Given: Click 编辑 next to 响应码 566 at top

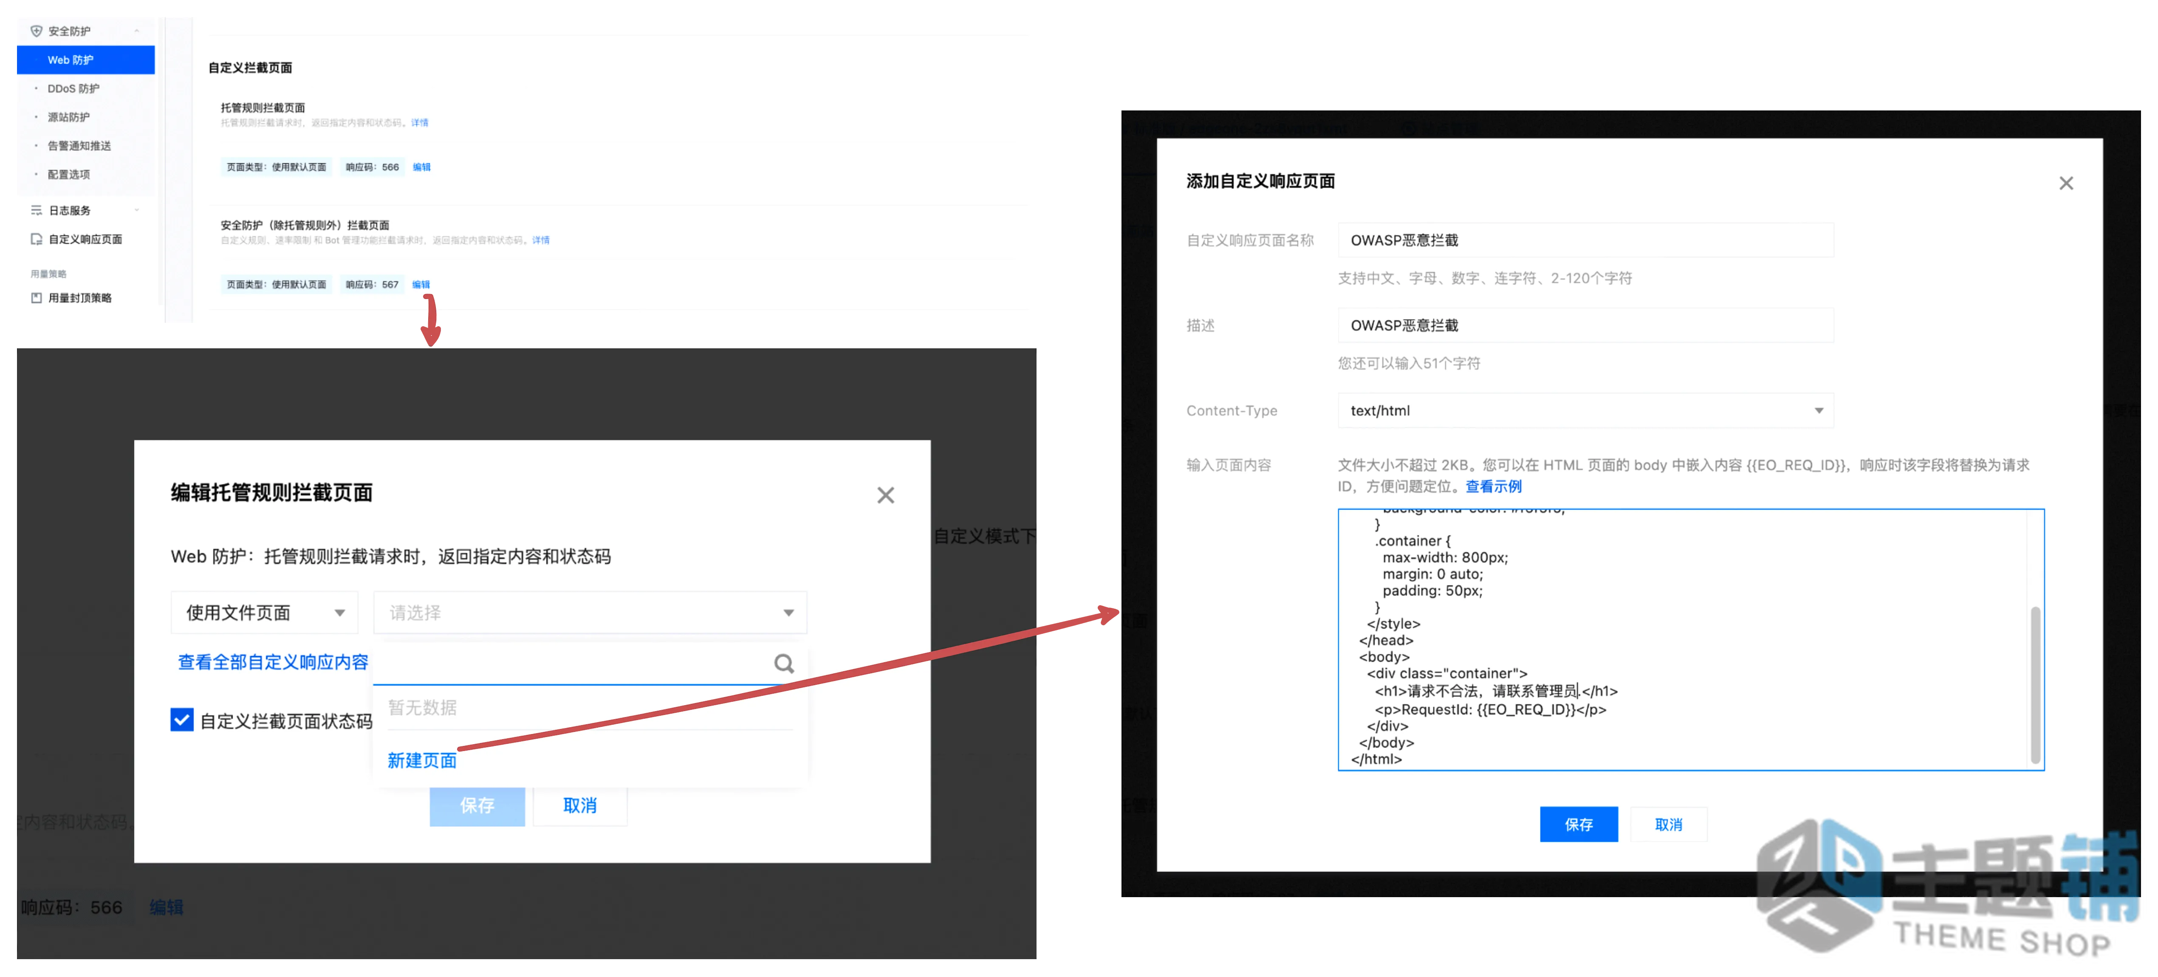Looking at the screenshot, I should [x=421, y=167].
